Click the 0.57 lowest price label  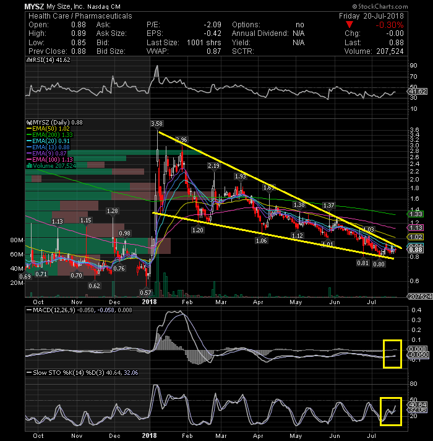[146, 292]
